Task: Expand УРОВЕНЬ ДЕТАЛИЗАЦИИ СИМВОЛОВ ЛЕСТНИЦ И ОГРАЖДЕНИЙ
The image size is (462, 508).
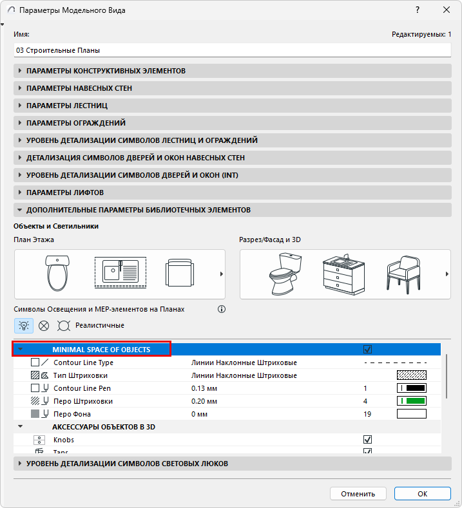Action: (233, 140)
